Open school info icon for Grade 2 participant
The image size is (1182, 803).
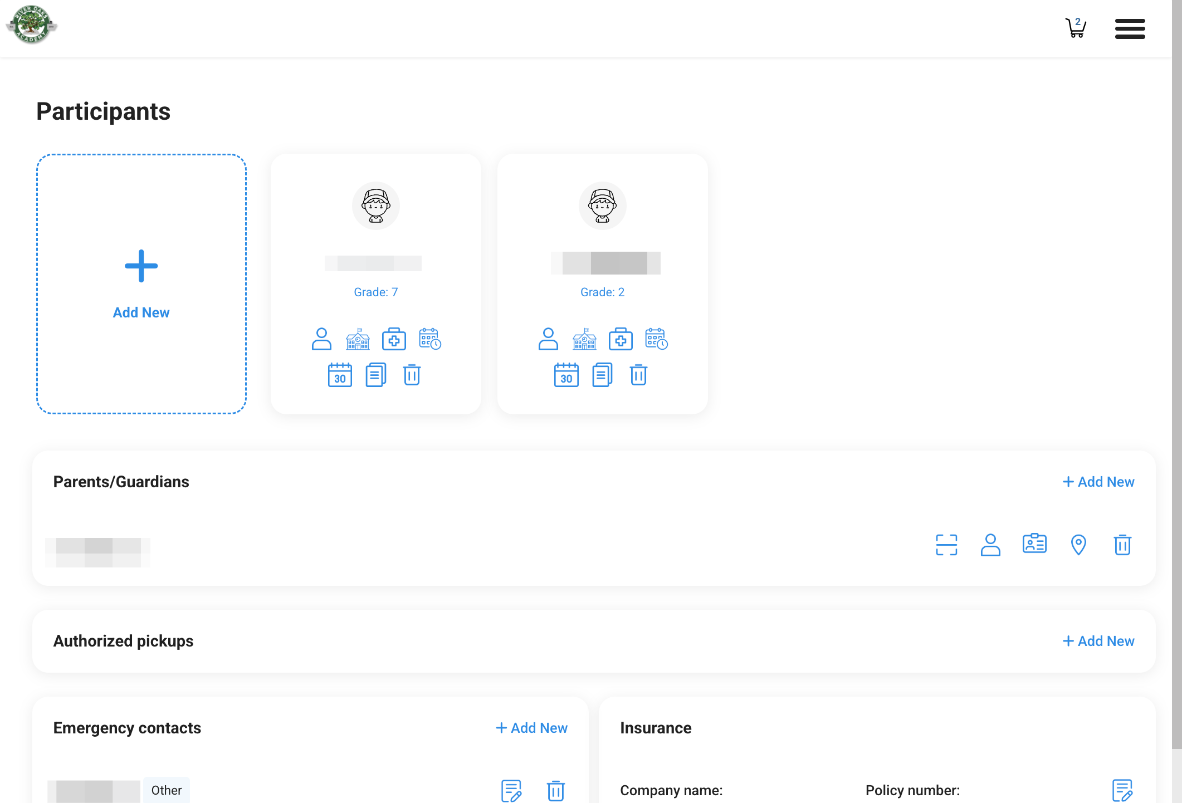coord(584,339)
